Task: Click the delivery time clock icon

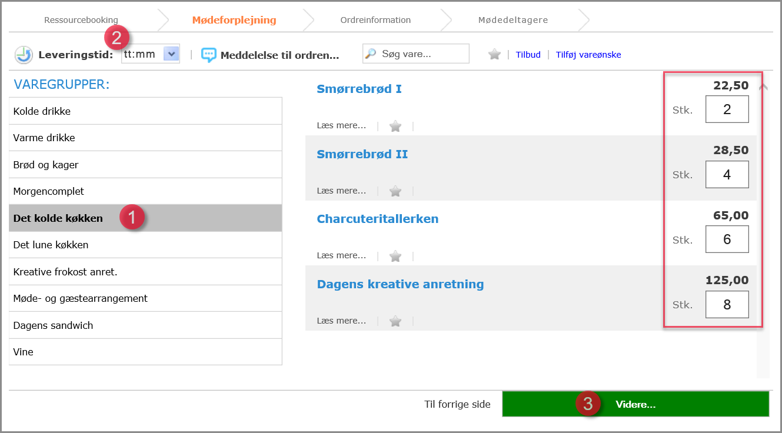Action: 24,55
